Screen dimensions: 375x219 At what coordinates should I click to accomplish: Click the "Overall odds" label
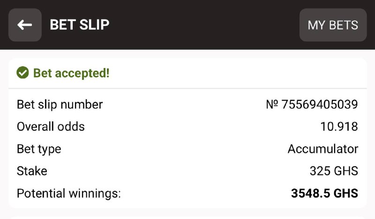pyautogui.click(x=51, y=127)
